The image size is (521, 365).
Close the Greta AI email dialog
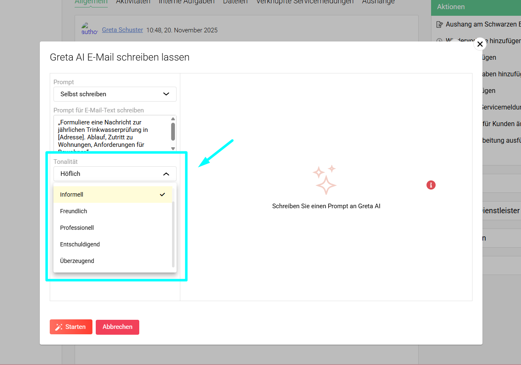click(x=480, y=44)
